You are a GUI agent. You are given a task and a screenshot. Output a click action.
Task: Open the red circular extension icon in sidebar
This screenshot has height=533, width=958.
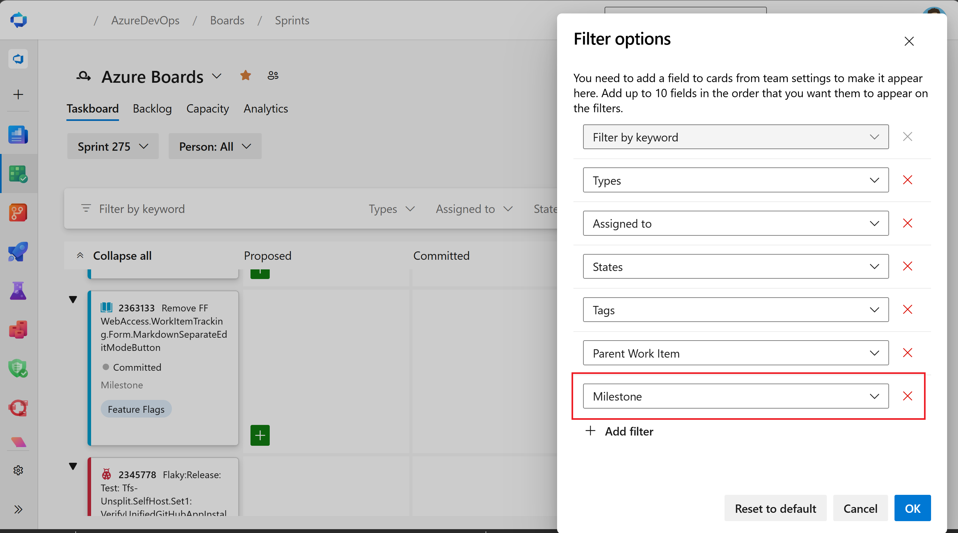(18, 408)
